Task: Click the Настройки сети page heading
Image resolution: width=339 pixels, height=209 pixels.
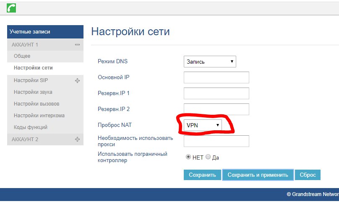Action: point(130,31)
